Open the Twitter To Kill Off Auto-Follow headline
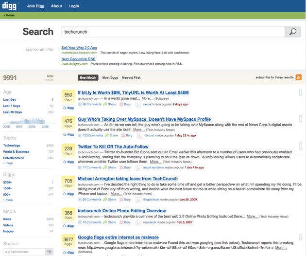Screen dimensions: 306x256 coord(113,146)
